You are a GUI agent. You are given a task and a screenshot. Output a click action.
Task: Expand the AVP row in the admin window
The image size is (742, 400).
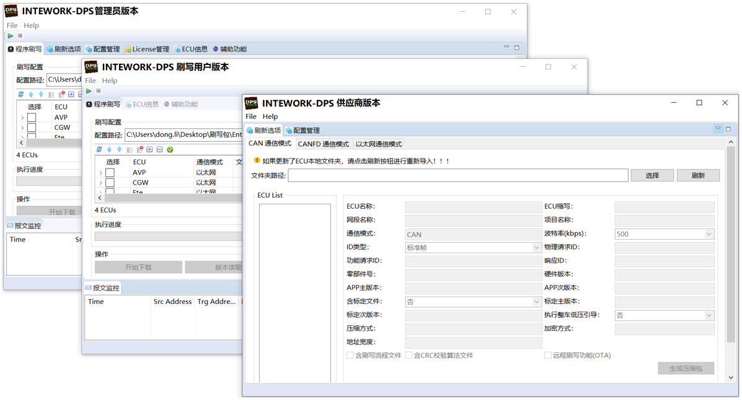[22, 118]
